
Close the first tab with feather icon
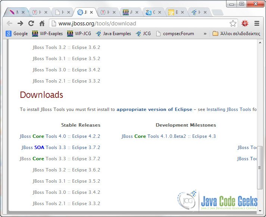[23, 12]
